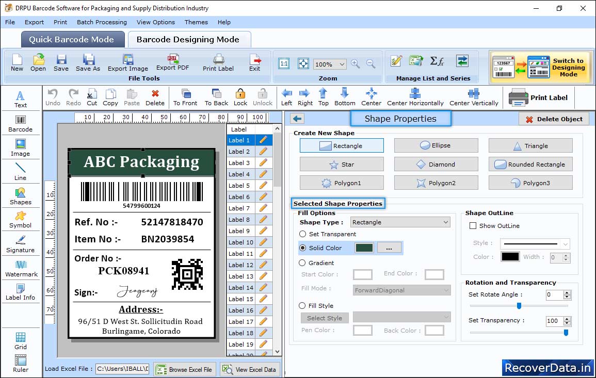Open the Select Style dropdown

[402, 317]
